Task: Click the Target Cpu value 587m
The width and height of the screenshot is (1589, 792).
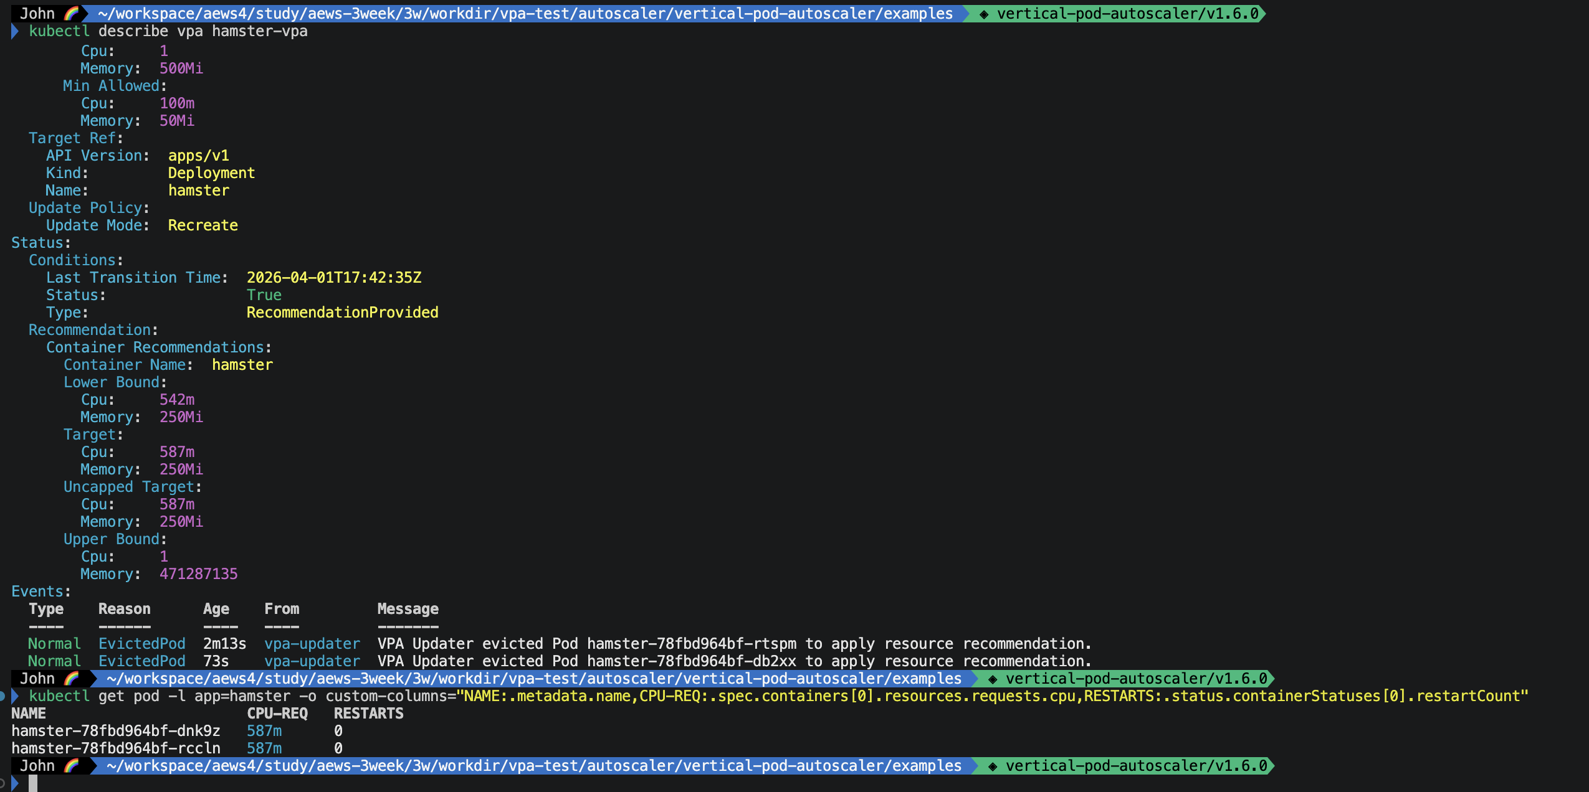Action: tap(176, 451)
